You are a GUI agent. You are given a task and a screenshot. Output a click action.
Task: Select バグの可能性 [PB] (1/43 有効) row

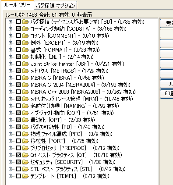pyautogui.click(x=67, y=127)
